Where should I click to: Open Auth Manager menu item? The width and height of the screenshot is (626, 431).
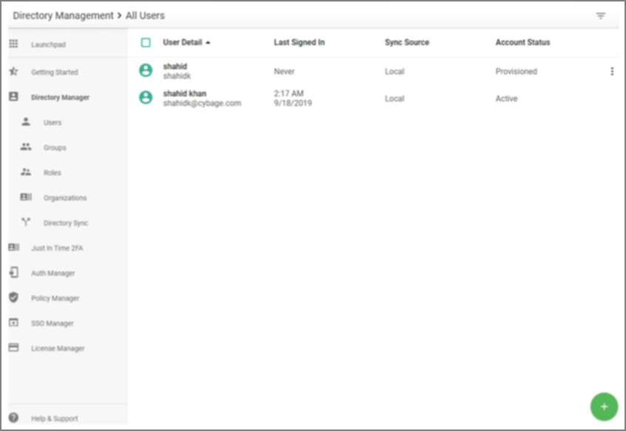pyautogui.click(x=53, y=273)
